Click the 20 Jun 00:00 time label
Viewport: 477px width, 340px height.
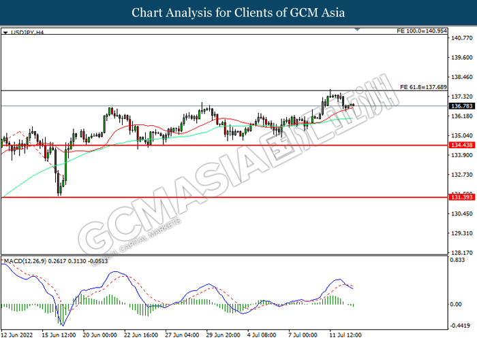(x=99, y=335)
